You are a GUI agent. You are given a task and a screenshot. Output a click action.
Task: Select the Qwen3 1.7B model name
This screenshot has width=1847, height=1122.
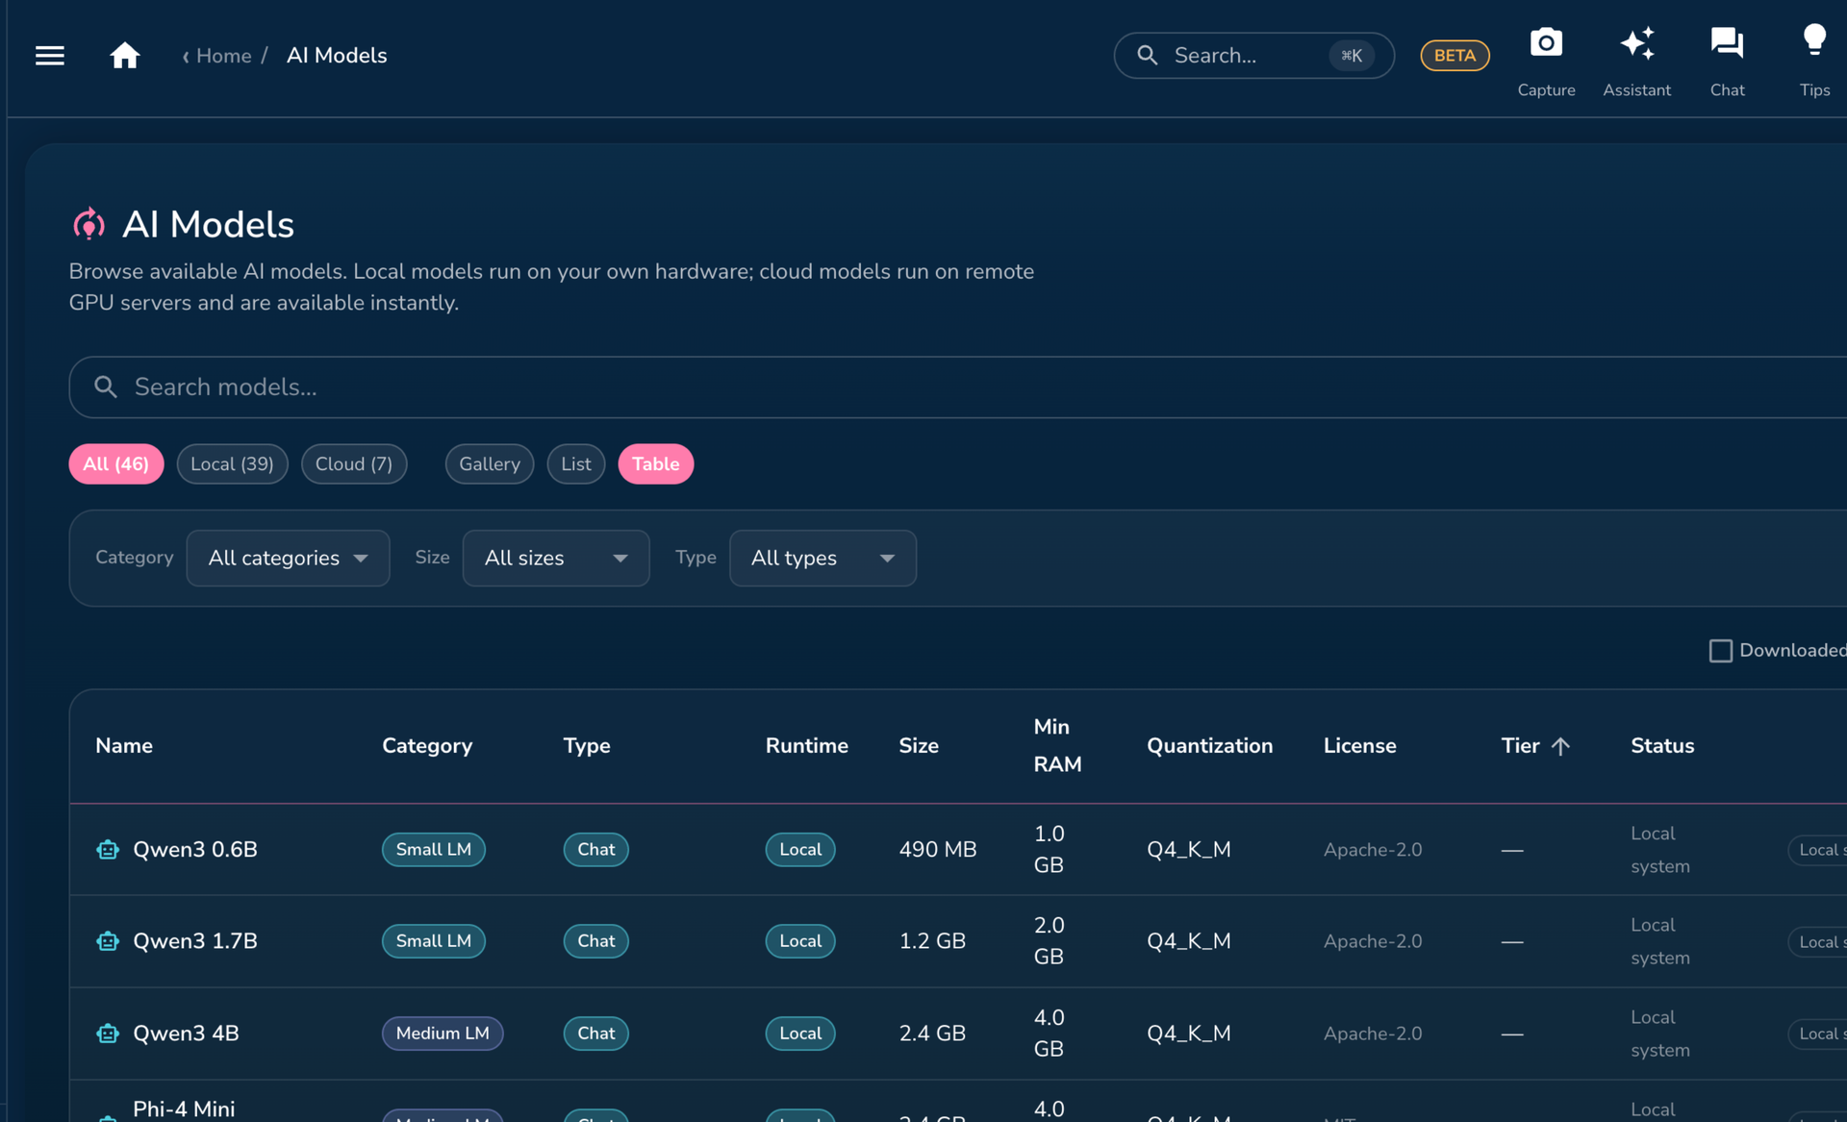coord(195,941)
